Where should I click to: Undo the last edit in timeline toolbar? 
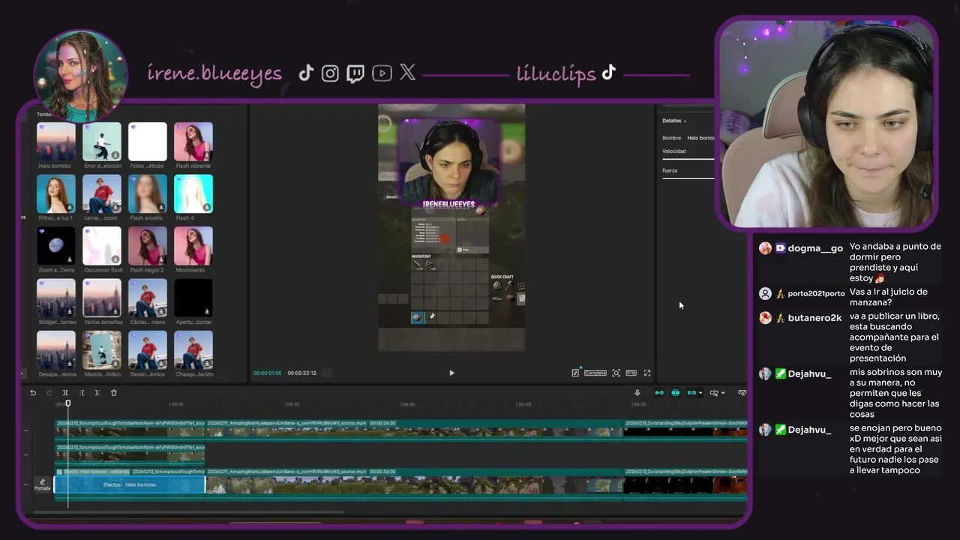click(33, 393)
